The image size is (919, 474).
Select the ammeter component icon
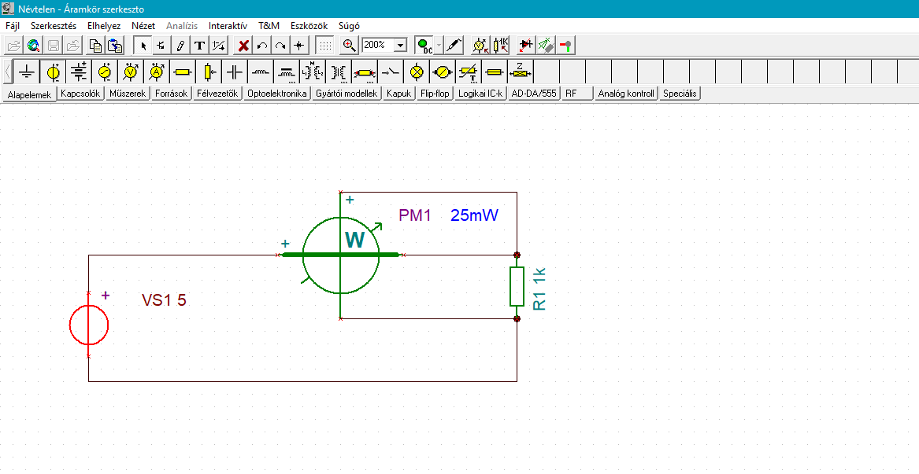tap(157, 72)
